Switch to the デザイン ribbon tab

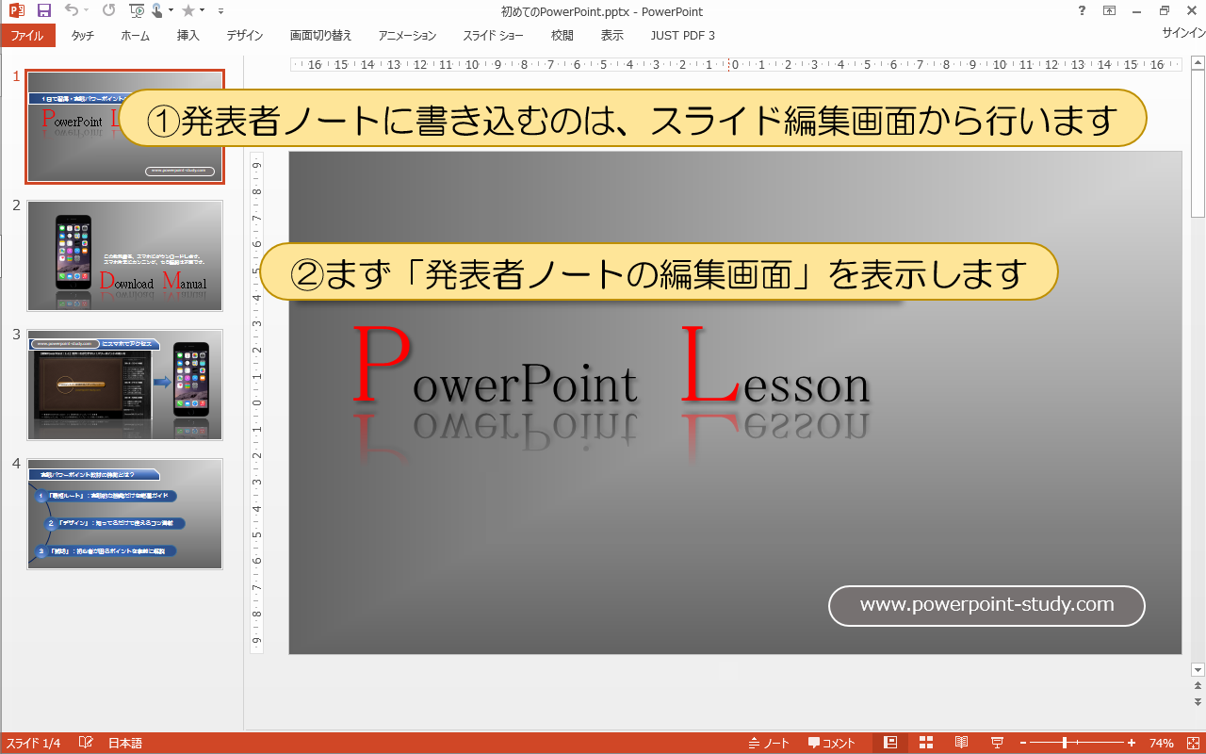(x=245, y=36)
